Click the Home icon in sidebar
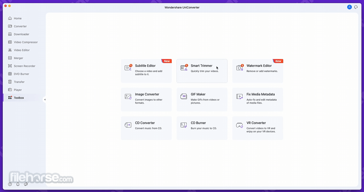Screen dimensions: 364x192 (10, 18)
